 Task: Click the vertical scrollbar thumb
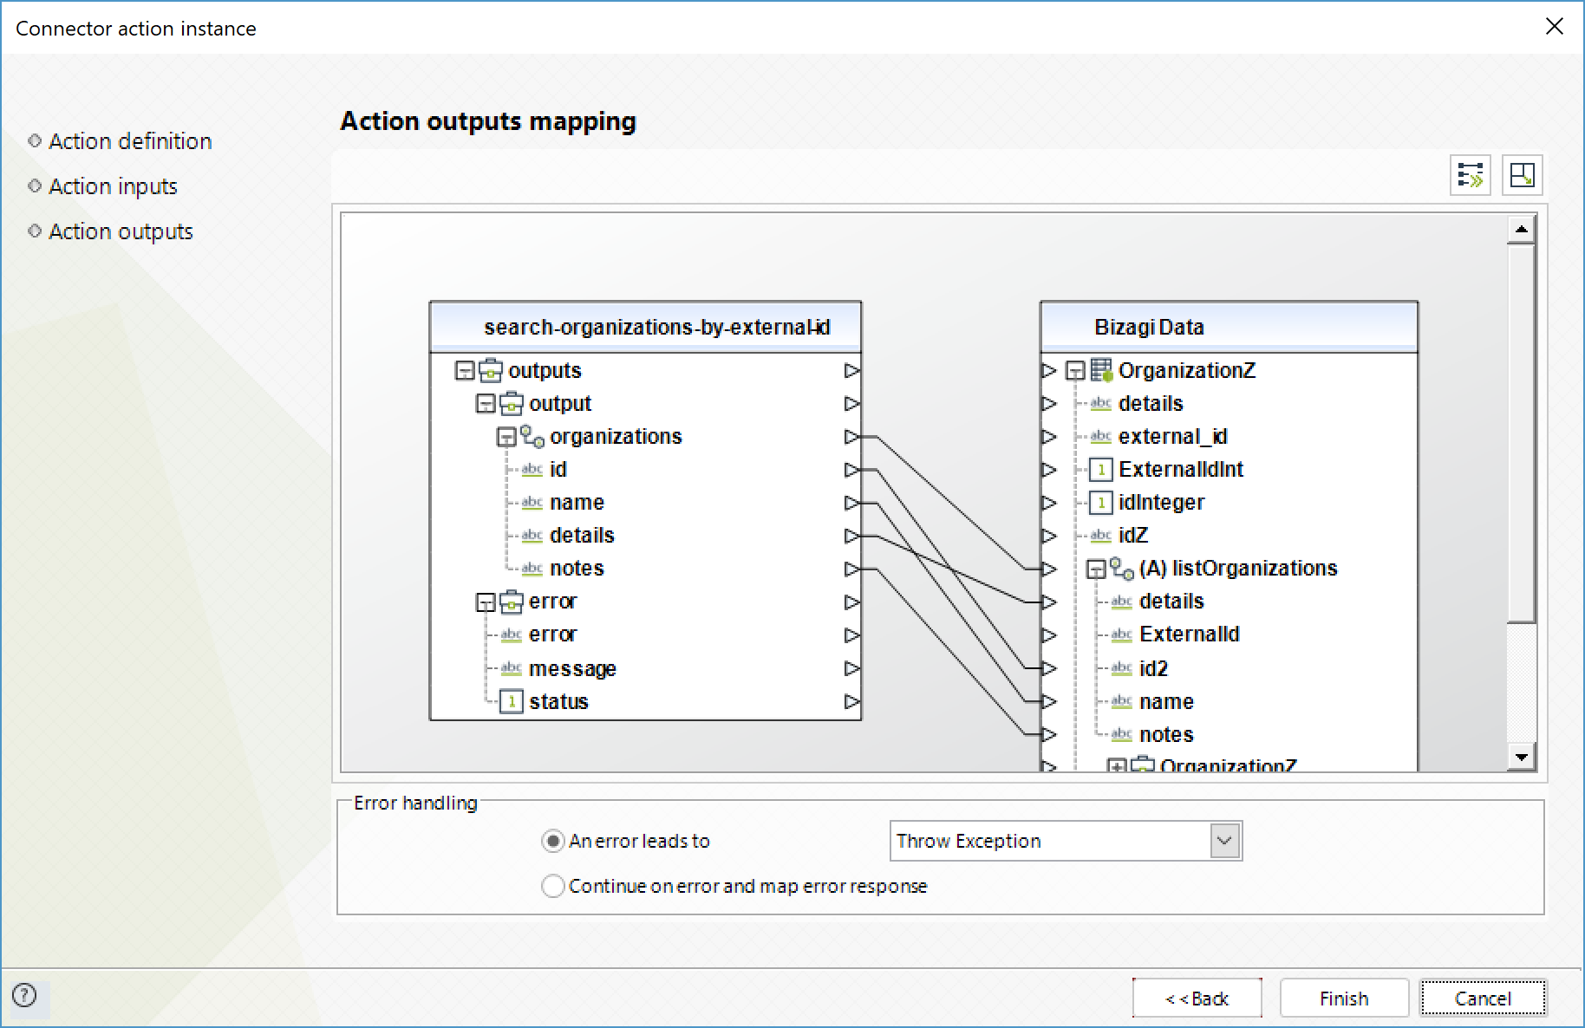click(x=1522, y=433)
